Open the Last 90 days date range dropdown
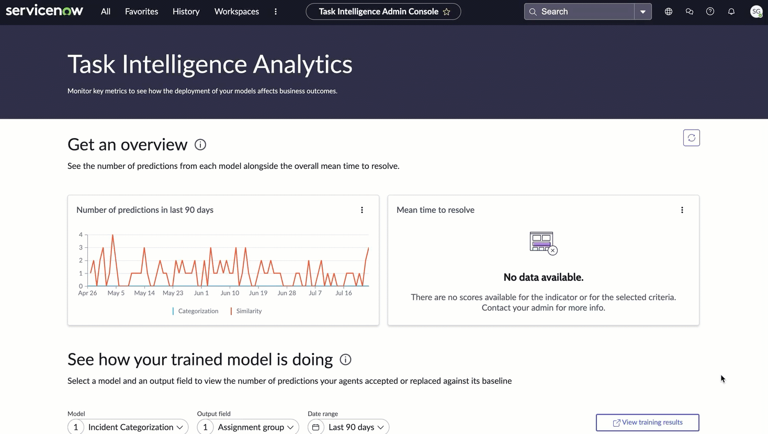Viewport: 768px width, 434px height. click(x=348, y=427)
